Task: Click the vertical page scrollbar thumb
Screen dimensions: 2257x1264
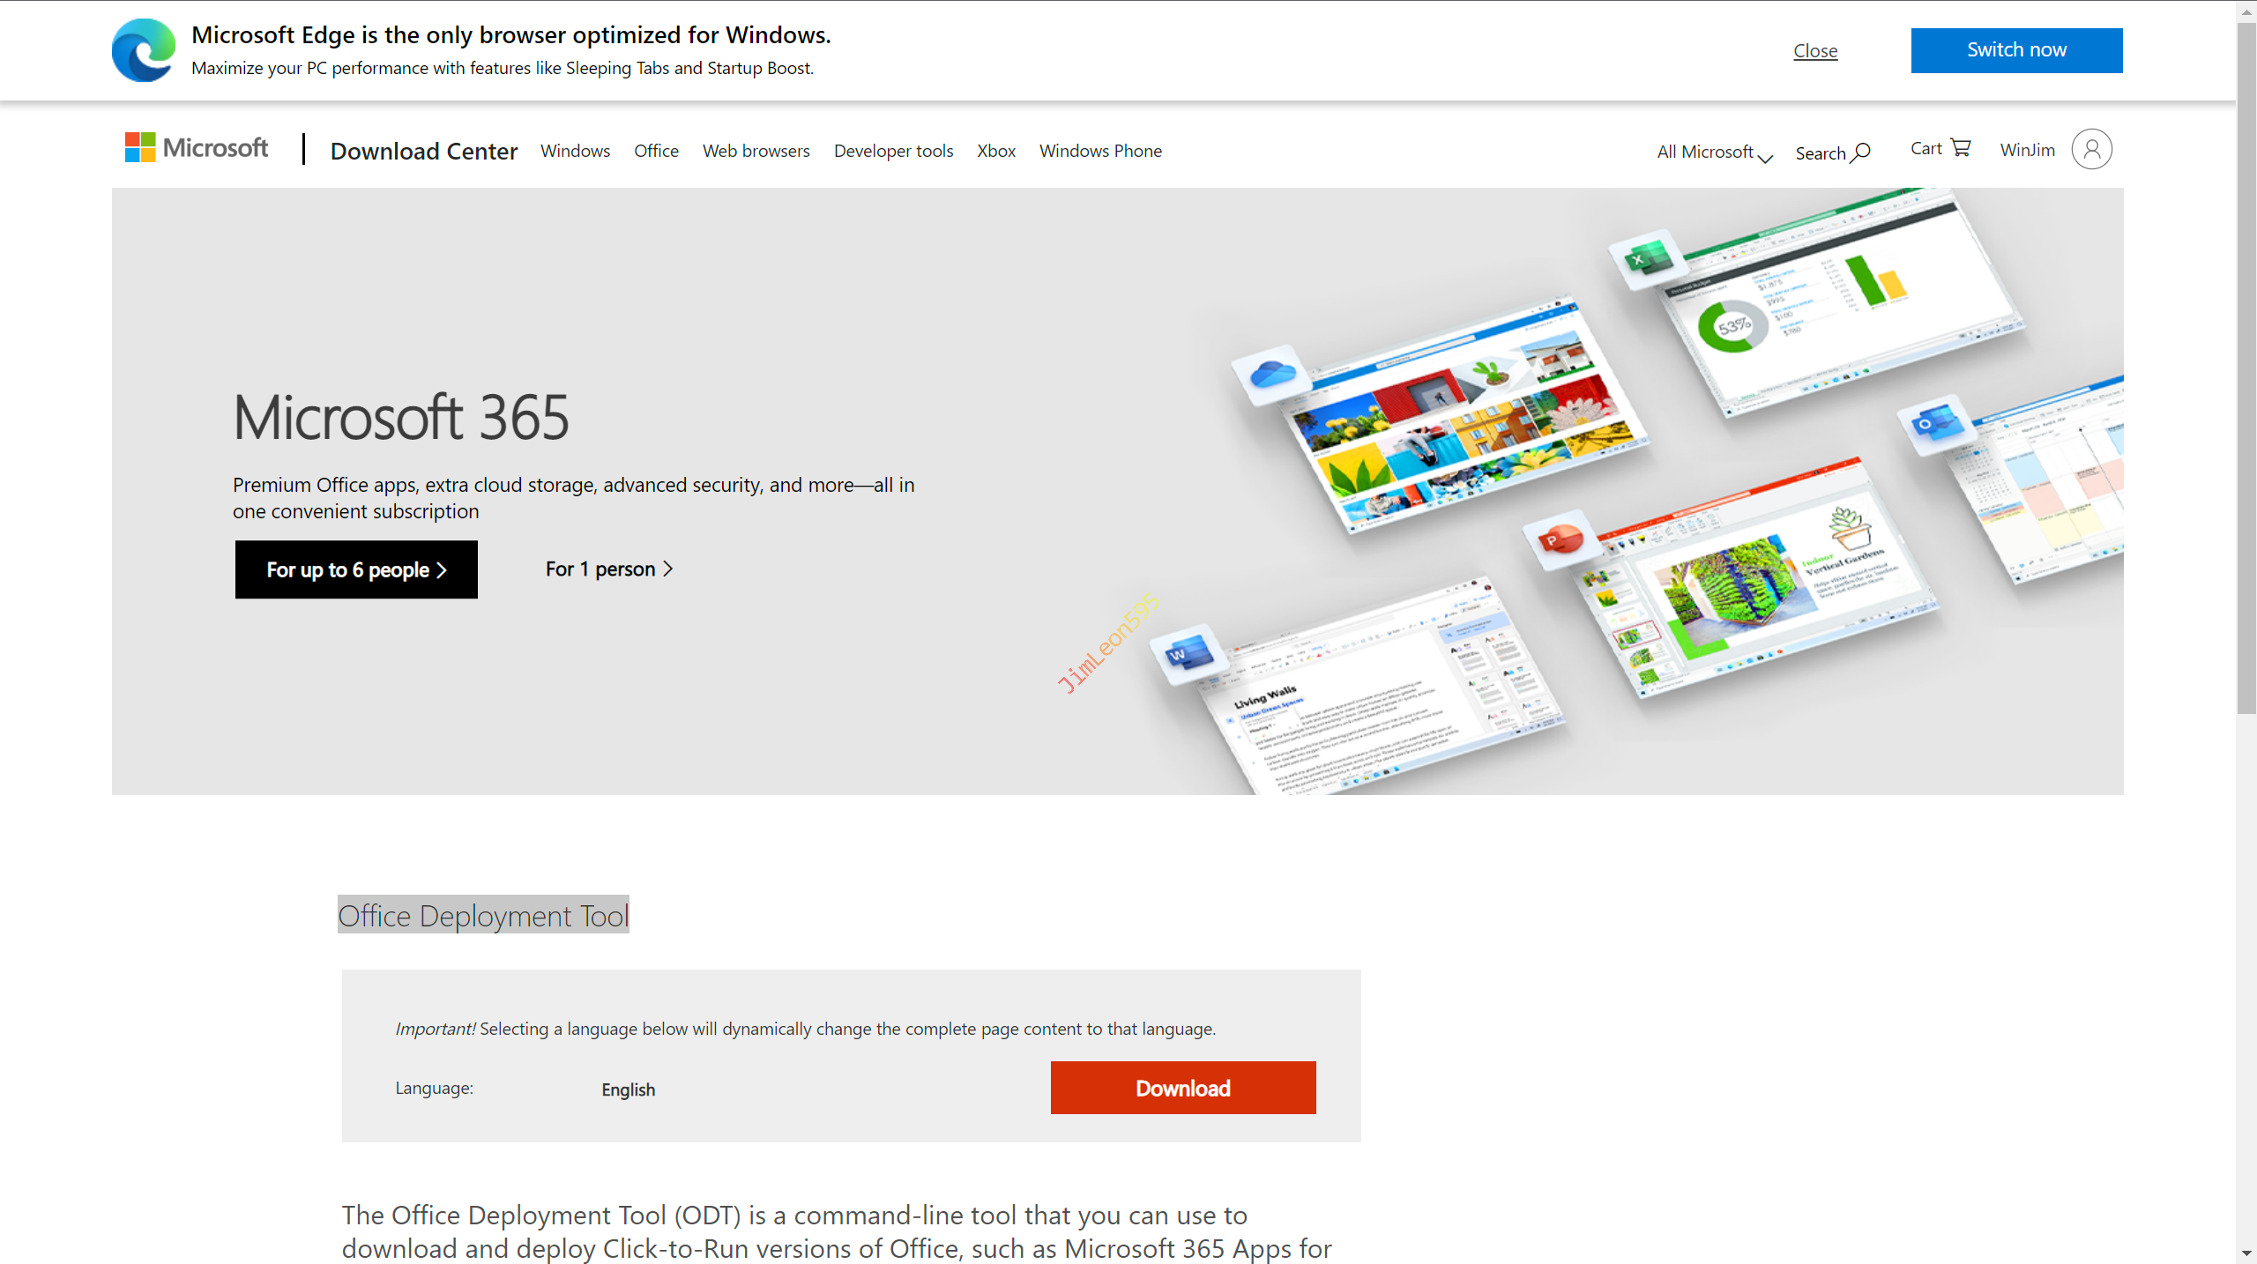Action: [x=2246, y=370]
